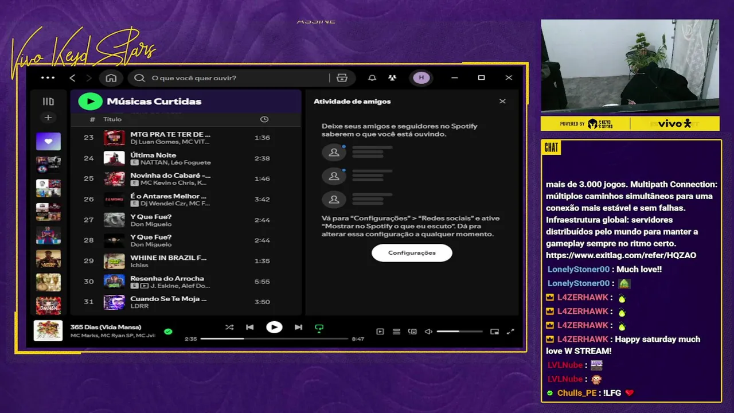Viewport: 734px width, 413px height.
Task: Adjust the volume slider
Action: coord(459,332)
